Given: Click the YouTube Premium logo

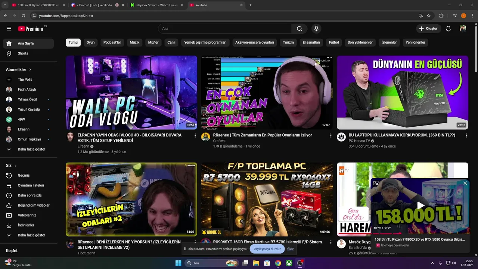Looking at the screenshot, I should (31, 29).
